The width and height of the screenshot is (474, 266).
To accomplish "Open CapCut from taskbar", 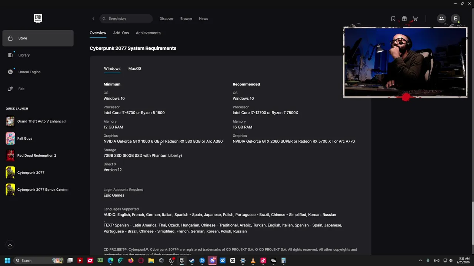I will pyautogui.click(x=233, y=260).
